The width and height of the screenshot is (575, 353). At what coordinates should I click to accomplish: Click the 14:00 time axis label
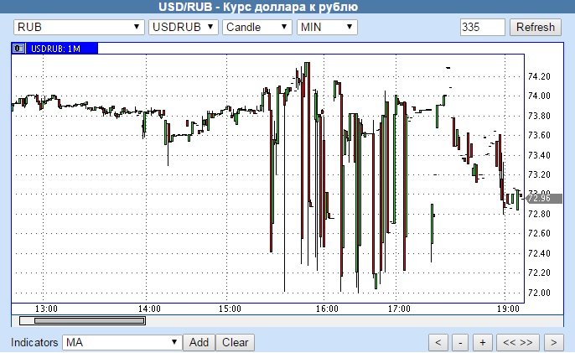point(149,309)
